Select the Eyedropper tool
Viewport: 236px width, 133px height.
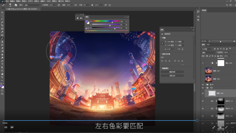2,32
